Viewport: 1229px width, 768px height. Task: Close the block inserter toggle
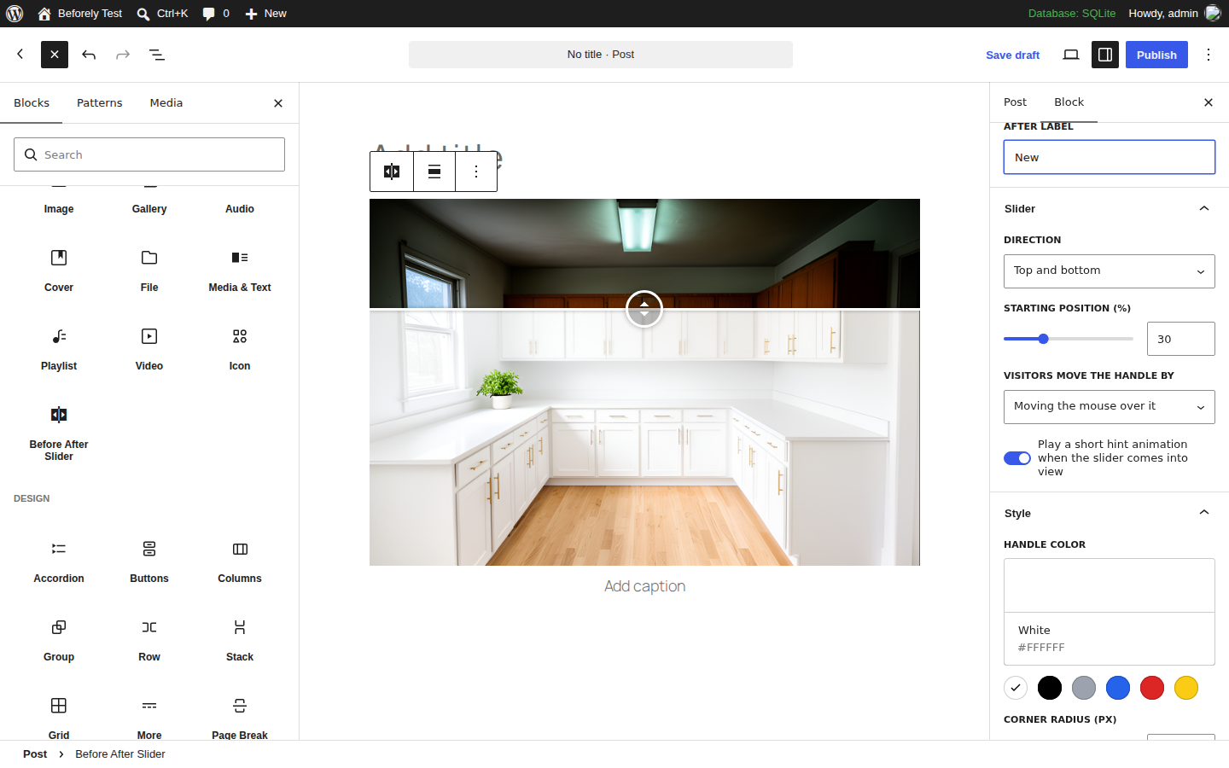55,55
